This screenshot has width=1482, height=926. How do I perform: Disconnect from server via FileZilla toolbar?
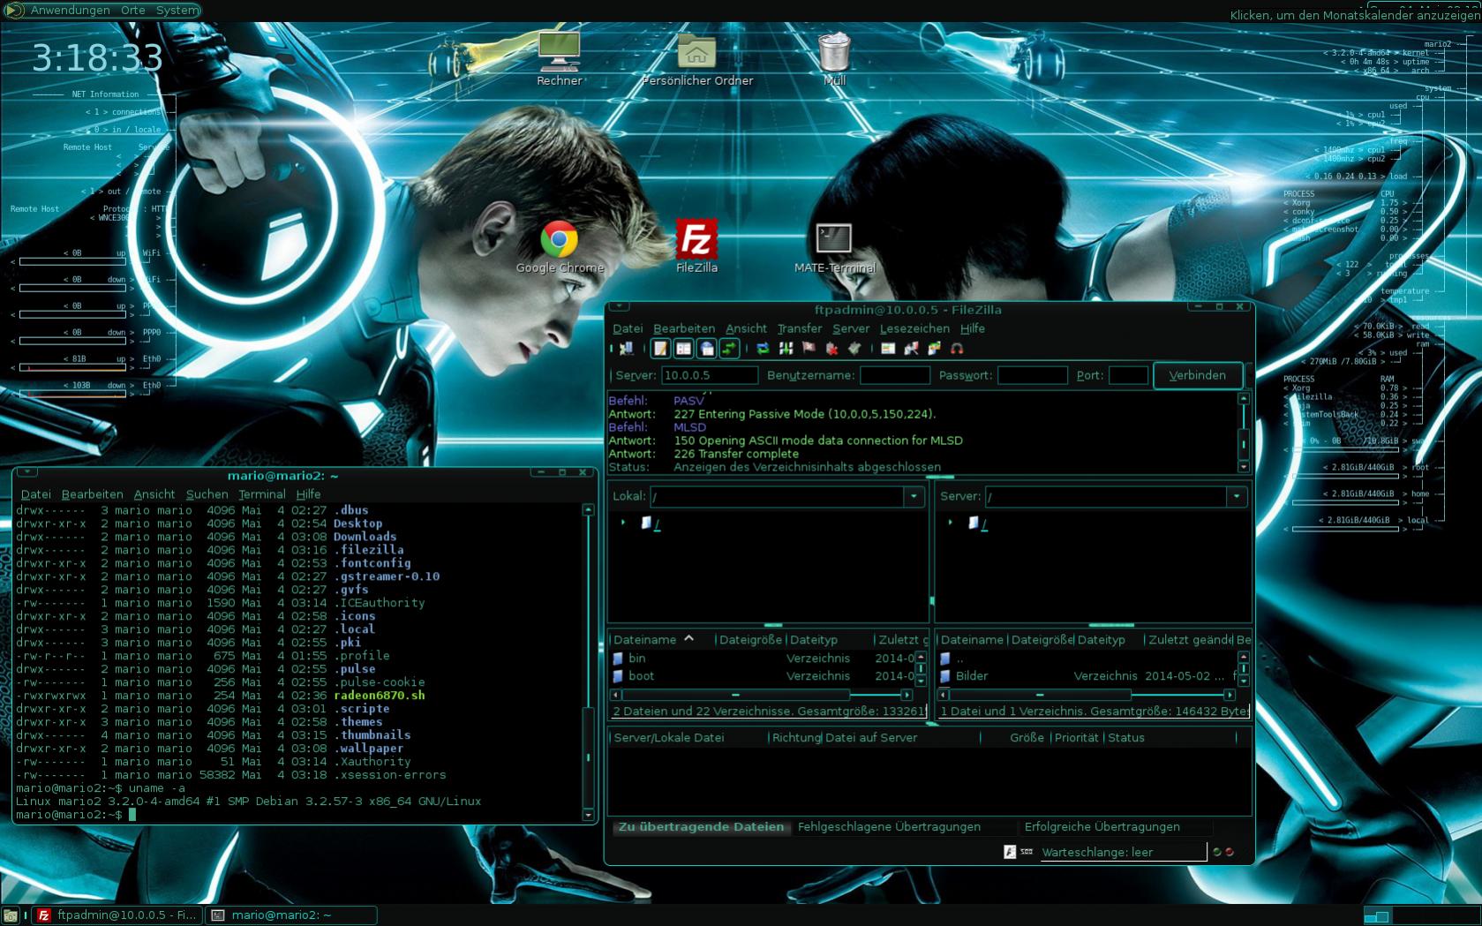831,349
